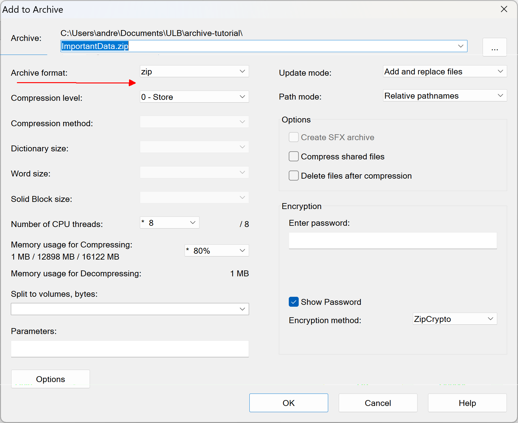This screenshot has height=423, width=518.
Task: Click inside the Parameters text field
Action: tap(130, 349)
